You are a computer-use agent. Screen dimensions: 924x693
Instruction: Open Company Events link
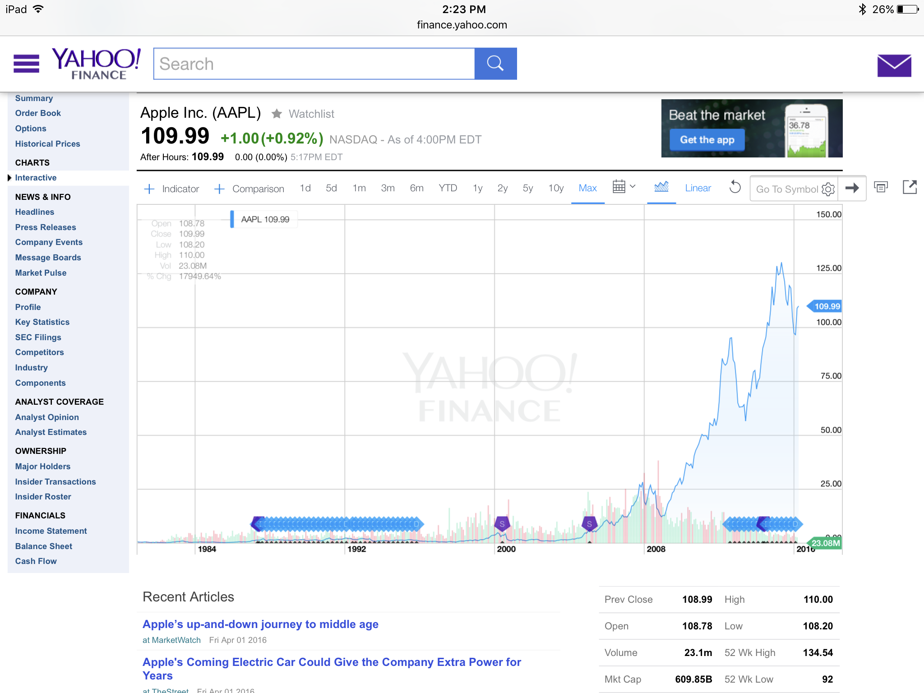coord(49,242)
